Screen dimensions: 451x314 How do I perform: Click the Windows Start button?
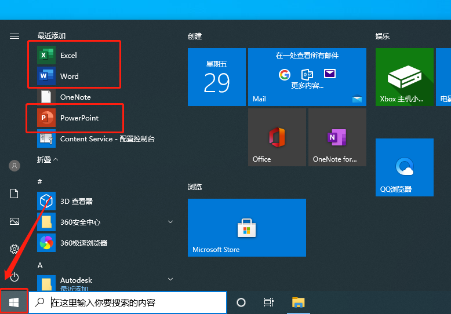pos(14,302)
